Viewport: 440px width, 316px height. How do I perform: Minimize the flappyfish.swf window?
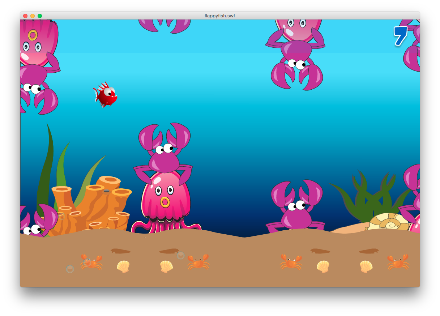pos(33,16)
